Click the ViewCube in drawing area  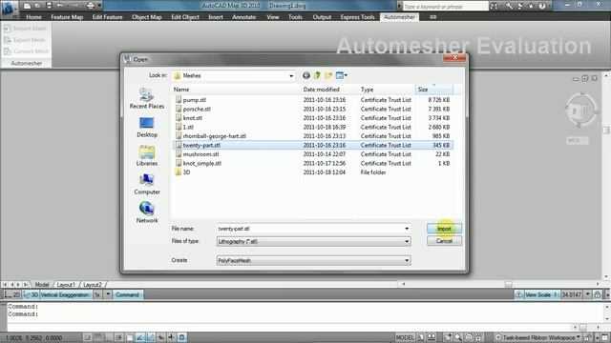click(x=580, y=111)
